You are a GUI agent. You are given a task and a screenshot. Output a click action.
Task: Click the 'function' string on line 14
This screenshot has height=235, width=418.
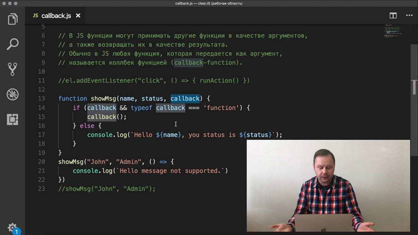click(221, 108)
